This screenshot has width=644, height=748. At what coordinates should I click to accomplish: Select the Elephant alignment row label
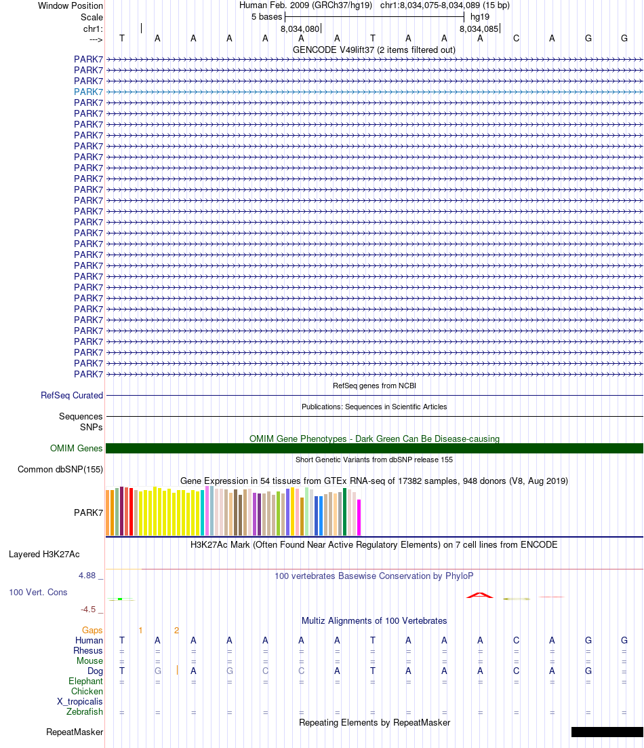85,681
